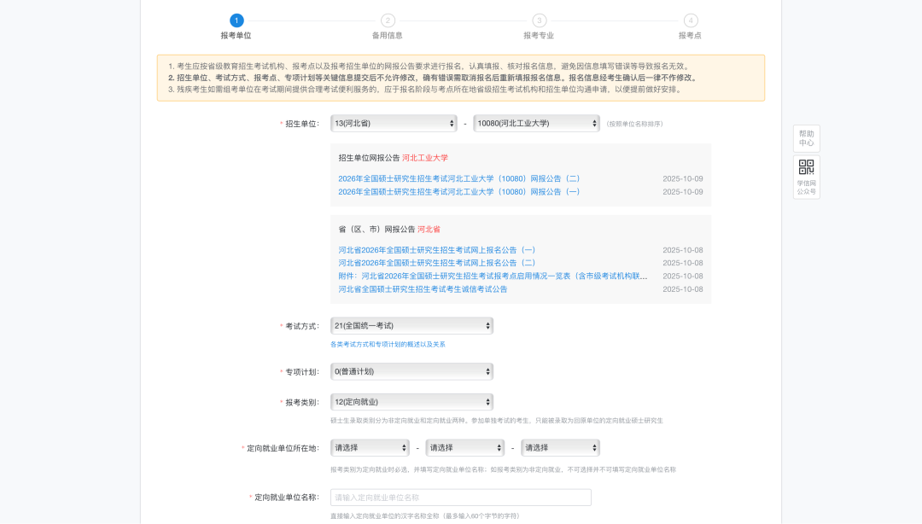The height and width of the screenshot is (524, 922).
Task: Open 河北省网上报名公告（一） link
Action: [436, 250]
